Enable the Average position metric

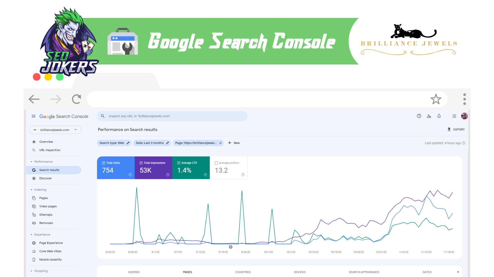coord(216,163)
